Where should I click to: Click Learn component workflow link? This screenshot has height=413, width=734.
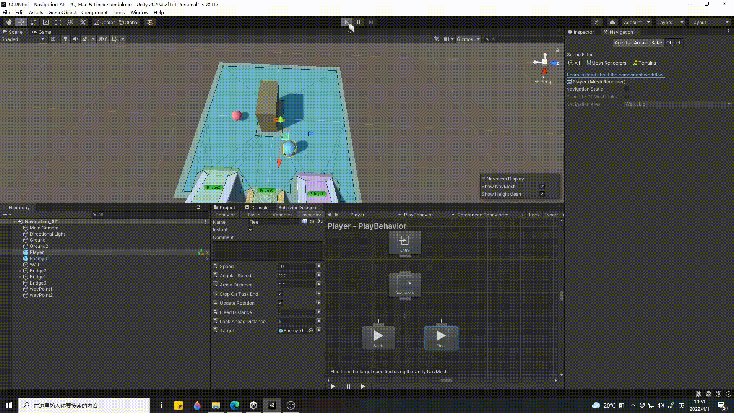pos(615,75)
